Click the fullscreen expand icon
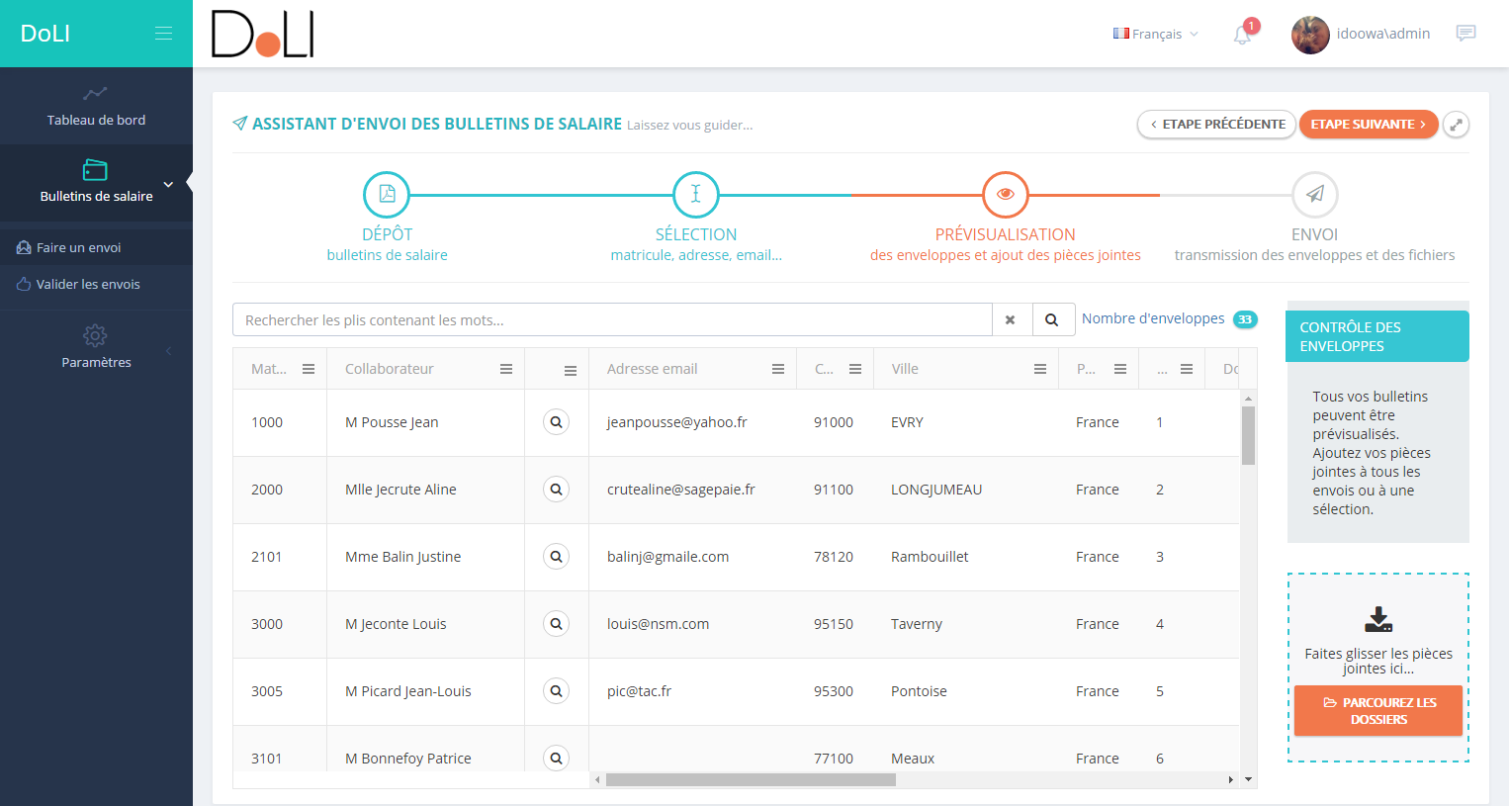Viewport: 1509px width, 806px height. click(x=1456, y=125)
